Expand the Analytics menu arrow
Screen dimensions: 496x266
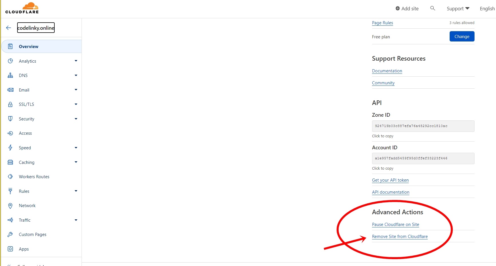(76, 61)
